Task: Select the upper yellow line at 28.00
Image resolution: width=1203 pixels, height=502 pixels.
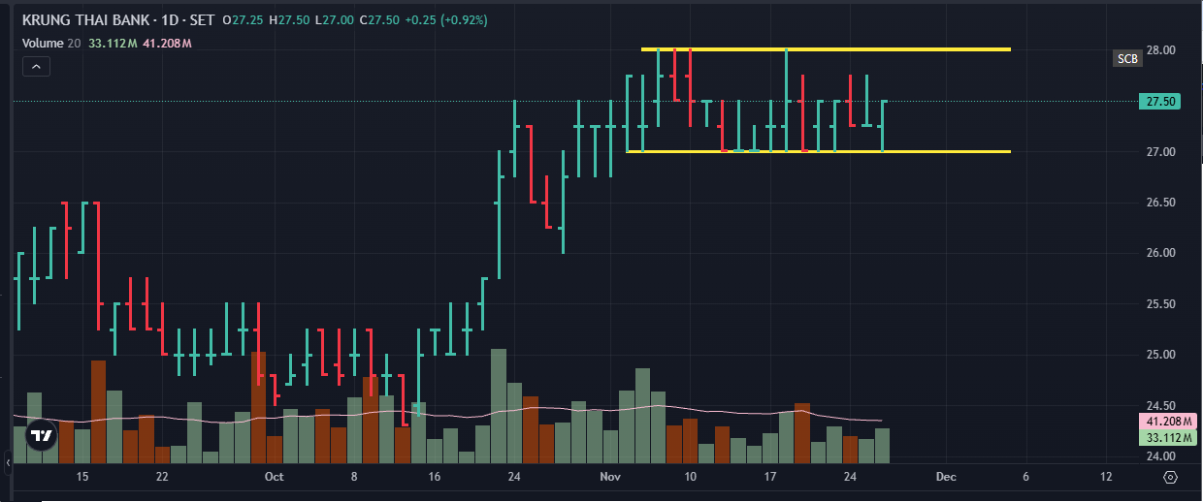Action: (826, 49)
